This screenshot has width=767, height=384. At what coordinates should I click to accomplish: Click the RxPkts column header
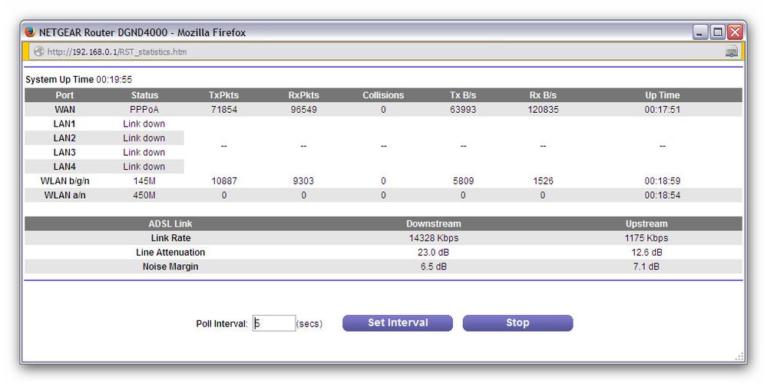tap(303, 95)
